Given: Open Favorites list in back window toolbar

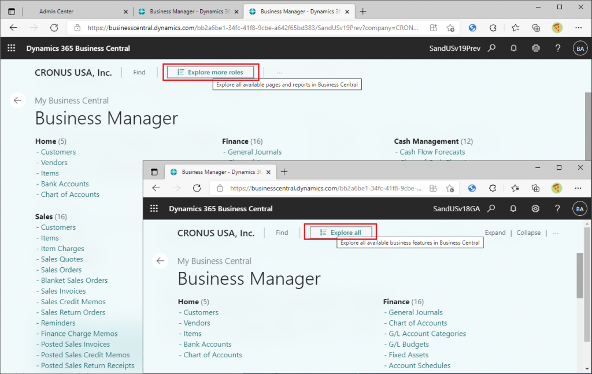Looking at the screenshot, I should coord(515,28).
